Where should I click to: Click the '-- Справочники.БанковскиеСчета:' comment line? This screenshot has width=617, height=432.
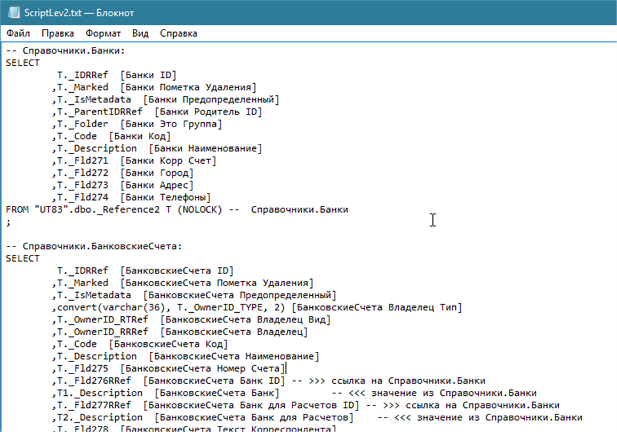pos(94,246)
